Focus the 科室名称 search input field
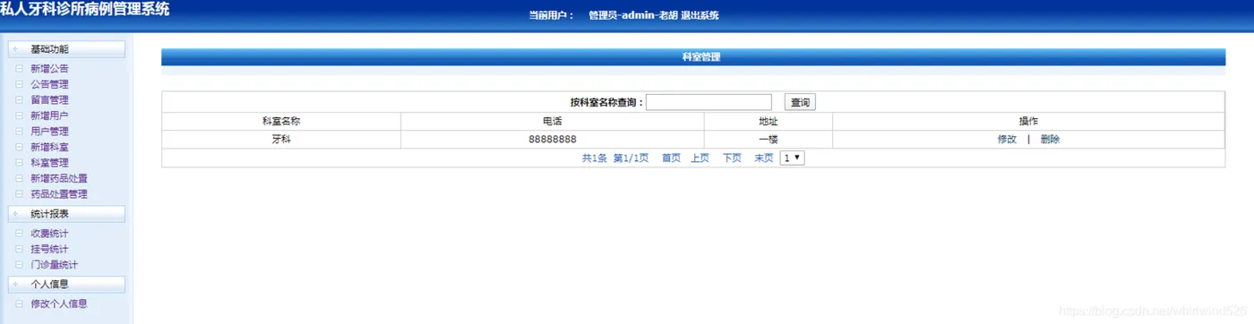The image size is (1254, 324). 709,102
